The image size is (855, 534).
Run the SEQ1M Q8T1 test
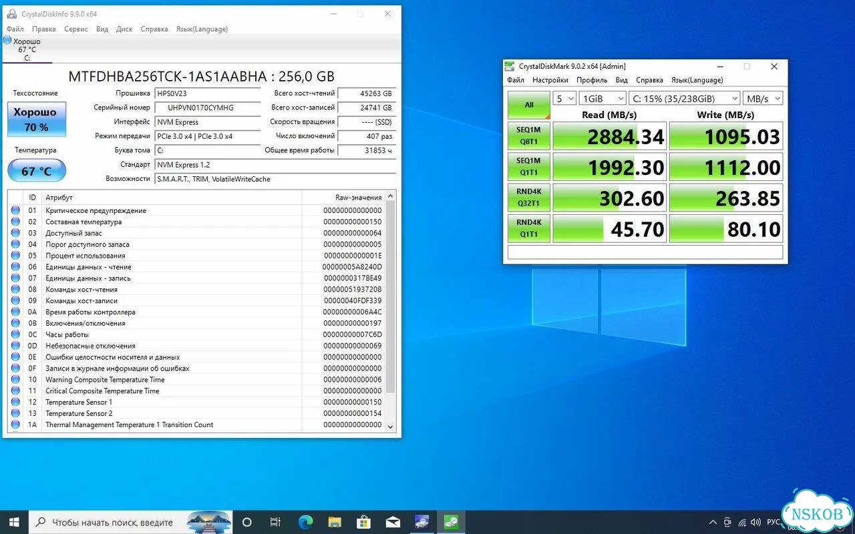(x=529, y=136)
